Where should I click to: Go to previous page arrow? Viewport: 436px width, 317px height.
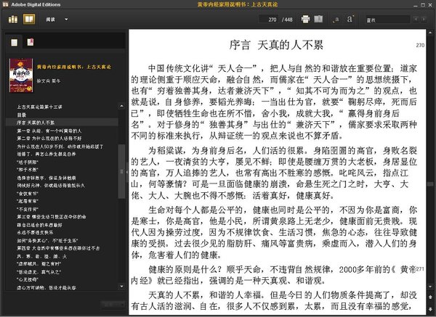(x=429, y=297)
